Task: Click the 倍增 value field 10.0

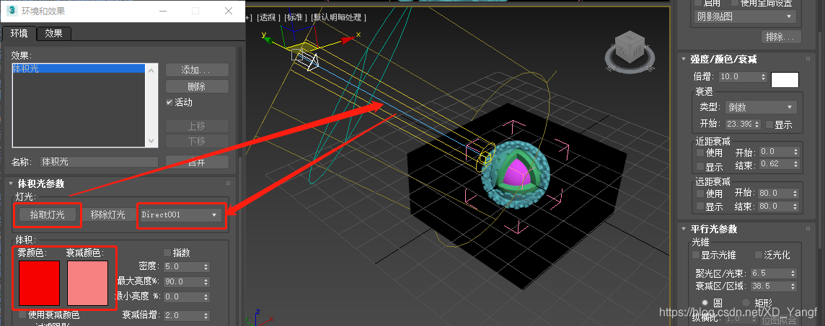Action: tap(739, 77)
